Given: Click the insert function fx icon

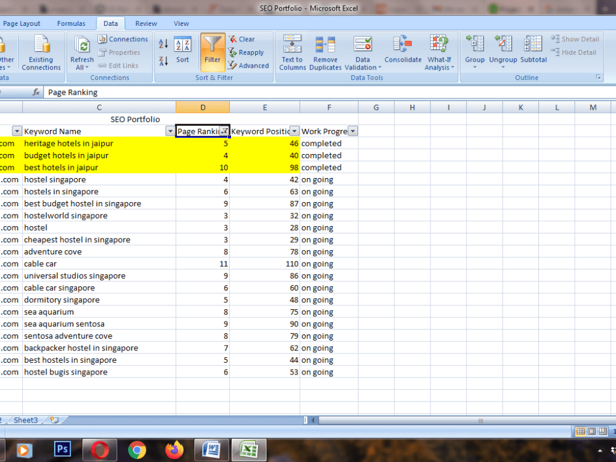Looking at the screenshot, I should pos(36,92).
